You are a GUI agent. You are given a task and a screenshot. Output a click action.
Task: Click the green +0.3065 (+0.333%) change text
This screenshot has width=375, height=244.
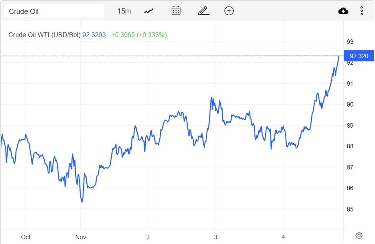click(x=139, y=35)
